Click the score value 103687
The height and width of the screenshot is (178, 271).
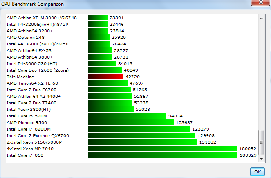(x=184, y=122)
